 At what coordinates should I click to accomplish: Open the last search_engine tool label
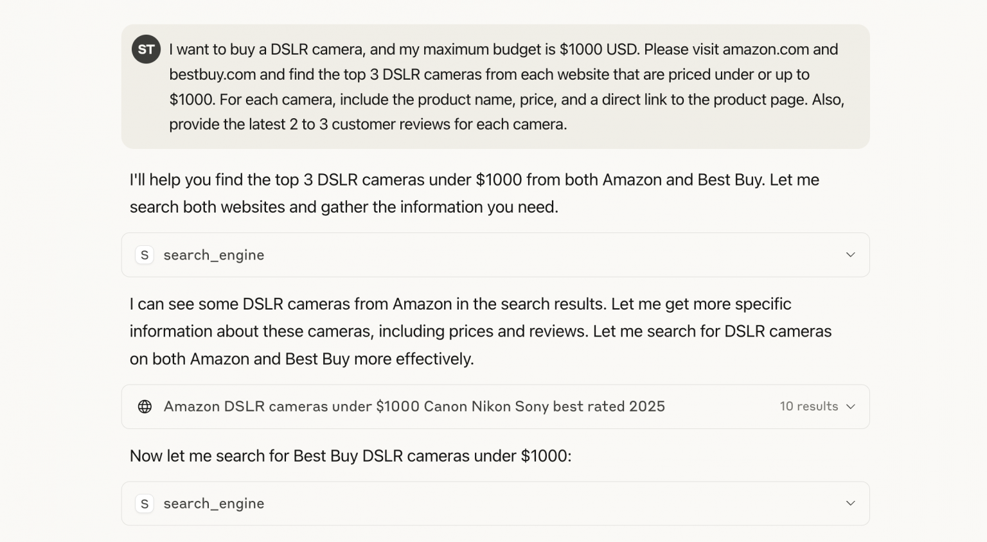click(x=213, y=503)
